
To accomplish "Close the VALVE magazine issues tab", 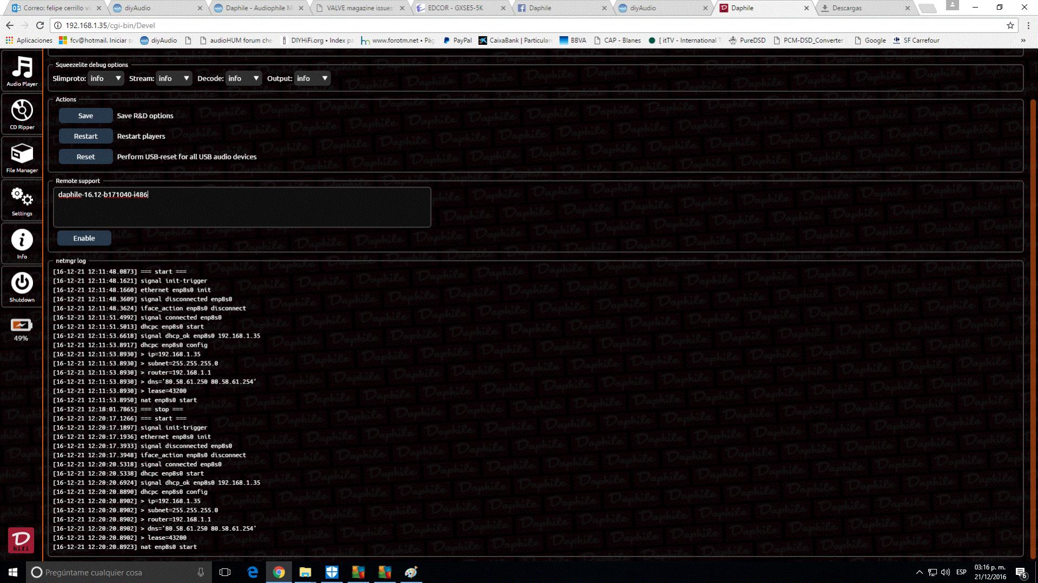I will (x=402, y=8).
